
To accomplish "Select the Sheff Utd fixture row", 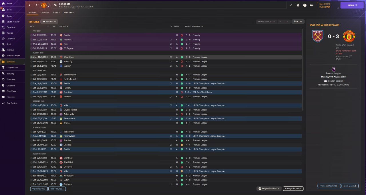I will [166, 162].
